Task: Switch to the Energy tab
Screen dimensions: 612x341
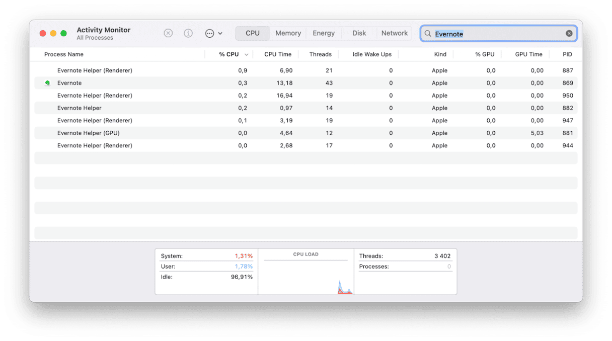Action: tap(324, 33)
